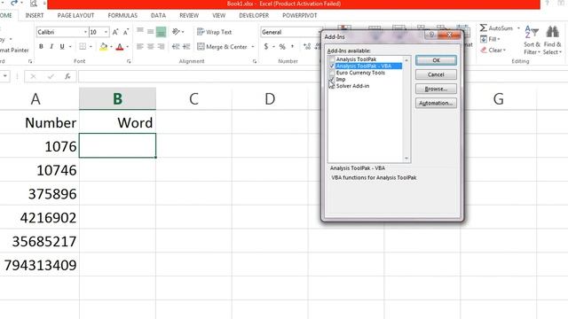Apply the red Font Color
Screen dimensions: 568x319
(120, 47)
